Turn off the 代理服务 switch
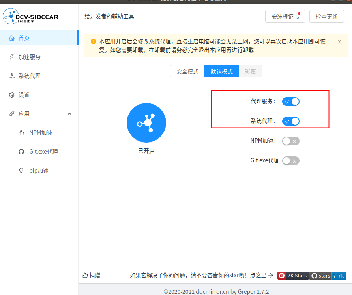 [291, 101]
